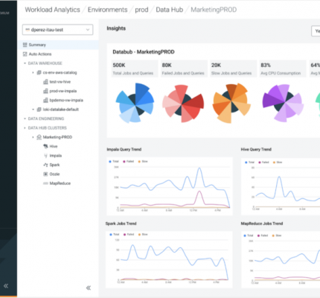Toggle Failed legend in Spark Jobs Trend
Image resolution: width=320 pixels, height=298 pixels.
point(129,235)
